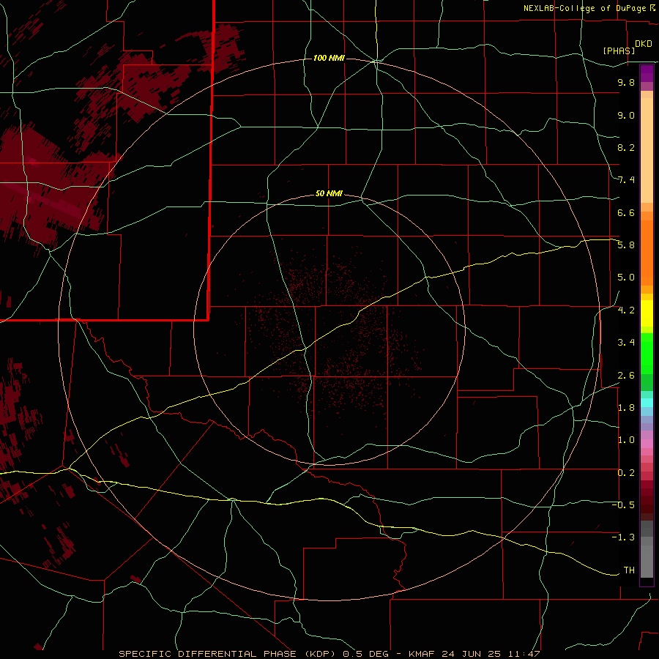This screenshot has height=659, width=659.
Task: Click the TH label at the scale bottom
Action: [x=629, y=570]
